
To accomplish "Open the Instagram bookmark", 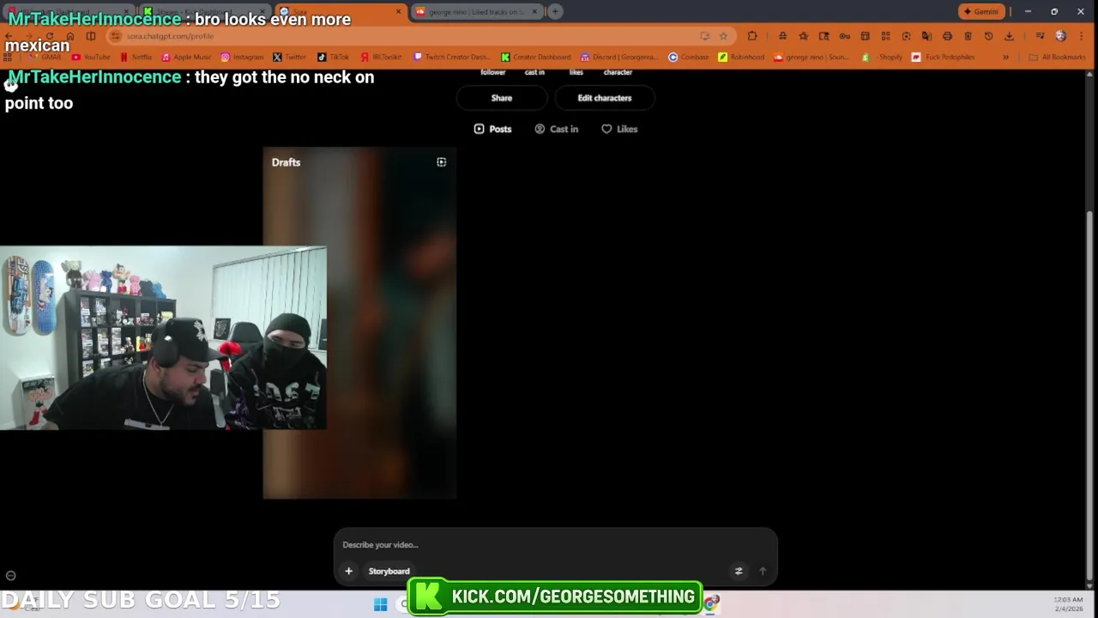I will point(242,58).
